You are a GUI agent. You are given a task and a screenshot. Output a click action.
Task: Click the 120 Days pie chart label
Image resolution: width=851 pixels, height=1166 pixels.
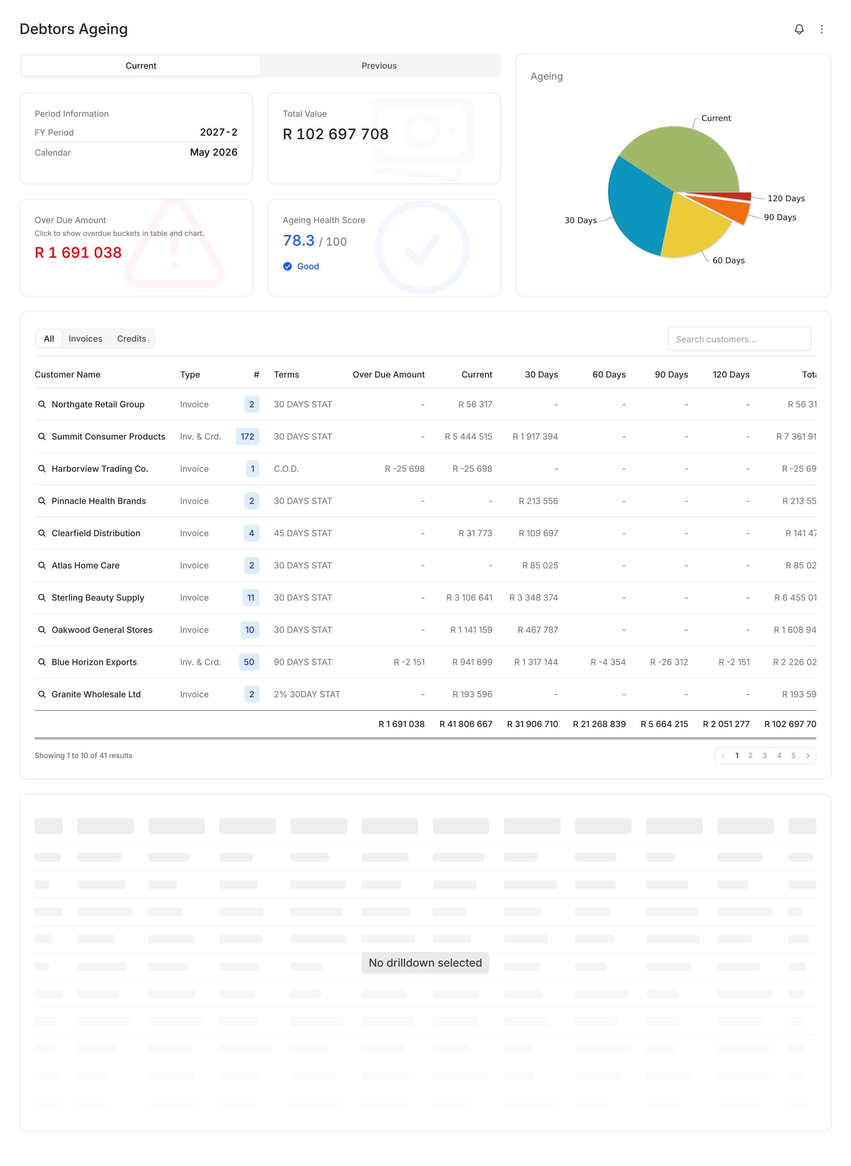pyautogui.click(x=786, y=198)
